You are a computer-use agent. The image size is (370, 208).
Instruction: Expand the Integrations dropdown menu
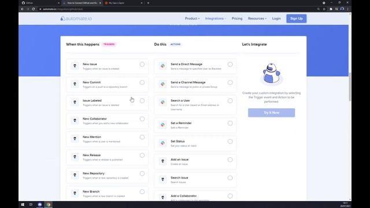(x=216, y=18)
